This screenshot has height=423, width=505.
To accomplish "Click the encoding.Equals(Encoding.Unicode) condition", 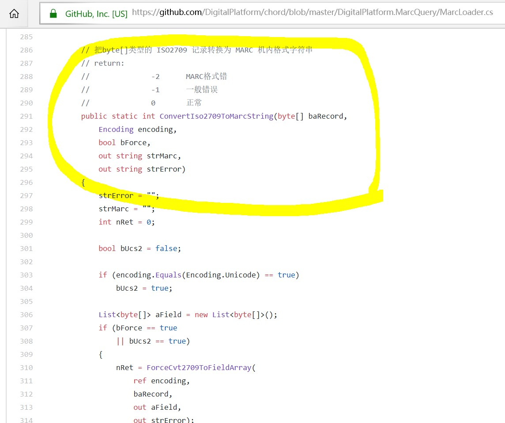I will click(188, 275).
